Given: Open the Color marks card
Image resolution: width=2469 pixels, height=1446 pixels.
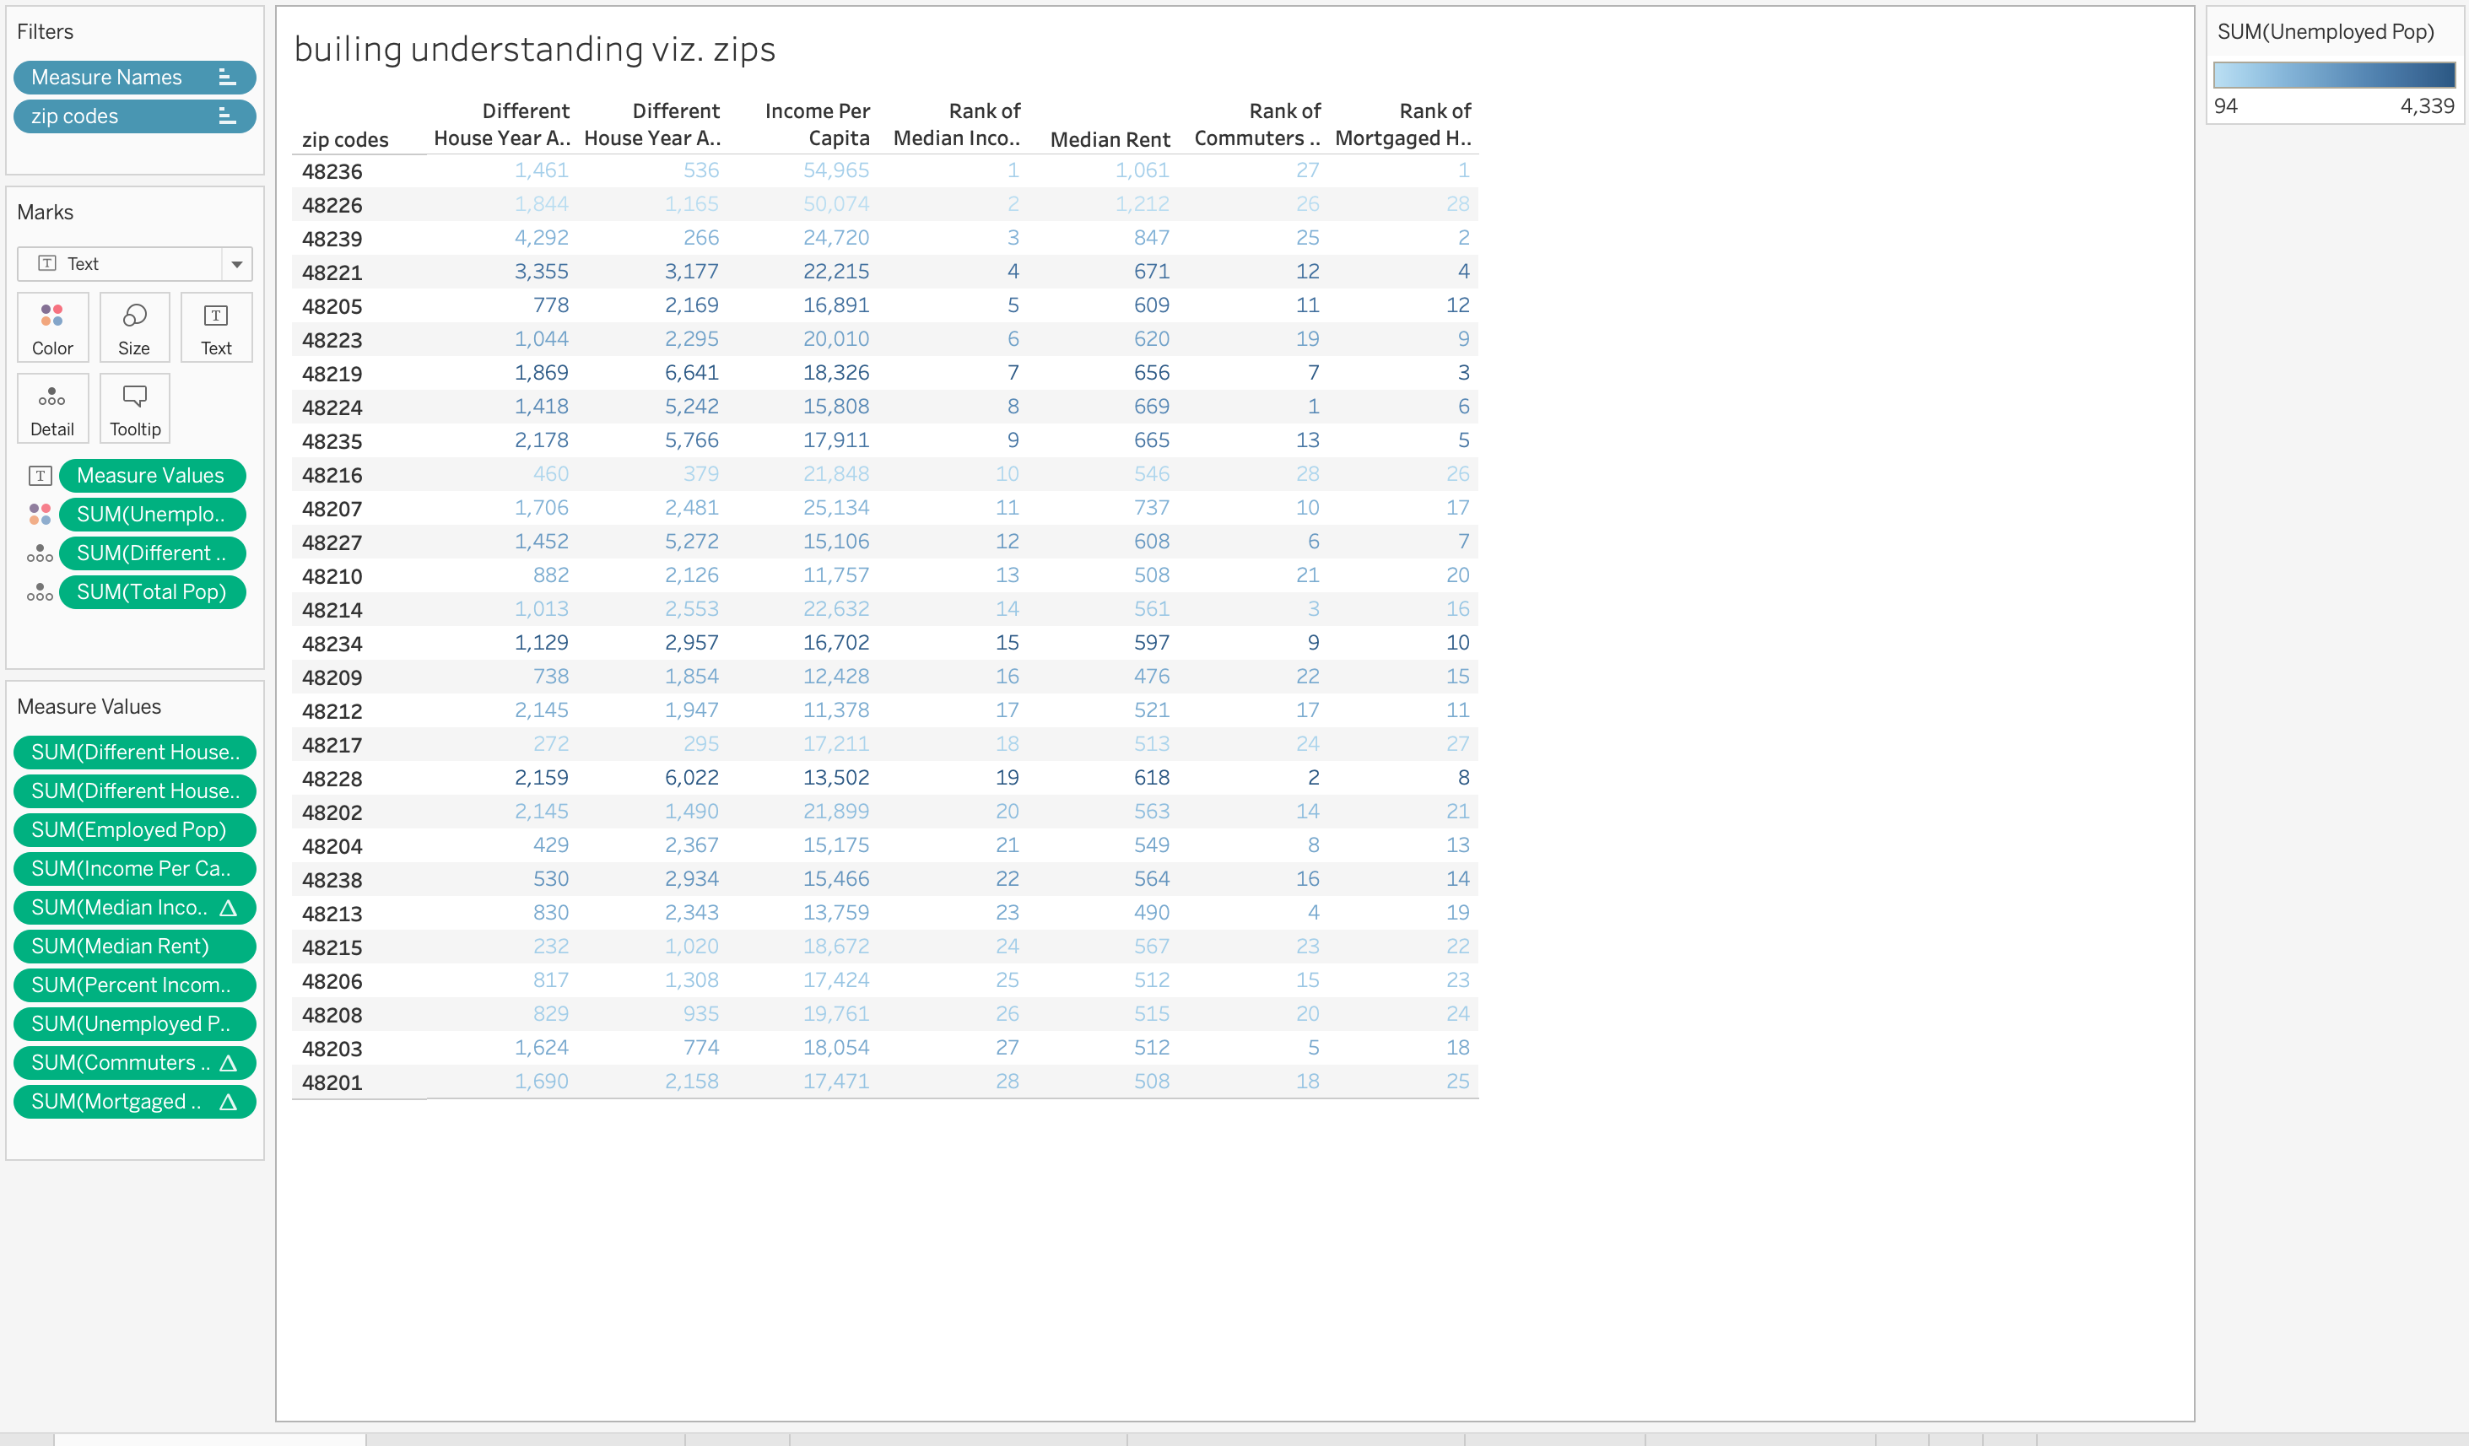Looking at the screenshot, I should coord(52,327).
